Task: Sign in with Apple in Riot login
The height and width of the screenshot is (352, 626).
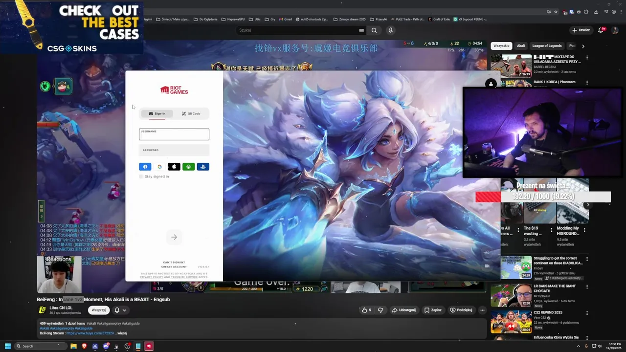Action: click(174, 167)
